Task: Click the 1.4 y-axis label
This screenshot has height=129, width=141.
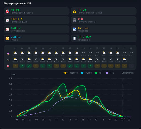Action: coord(10,78)
